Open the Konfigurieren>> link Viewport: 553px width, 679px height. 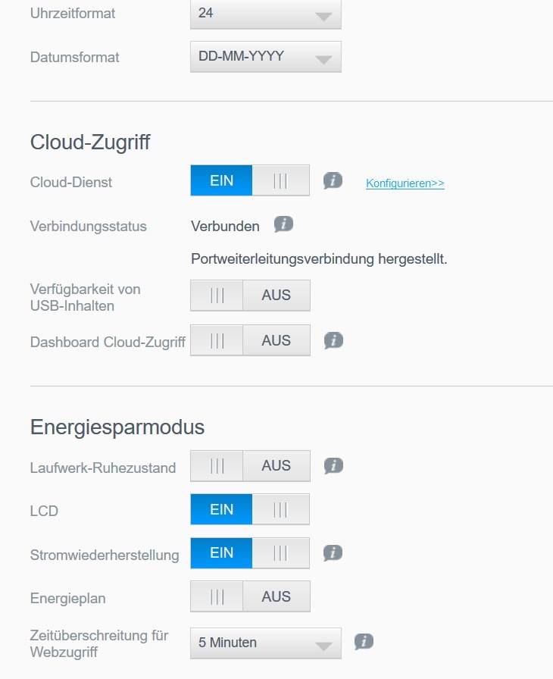[405, 183]
